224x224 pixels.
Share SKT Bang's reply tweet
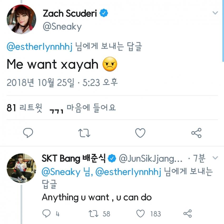point(187,213)
